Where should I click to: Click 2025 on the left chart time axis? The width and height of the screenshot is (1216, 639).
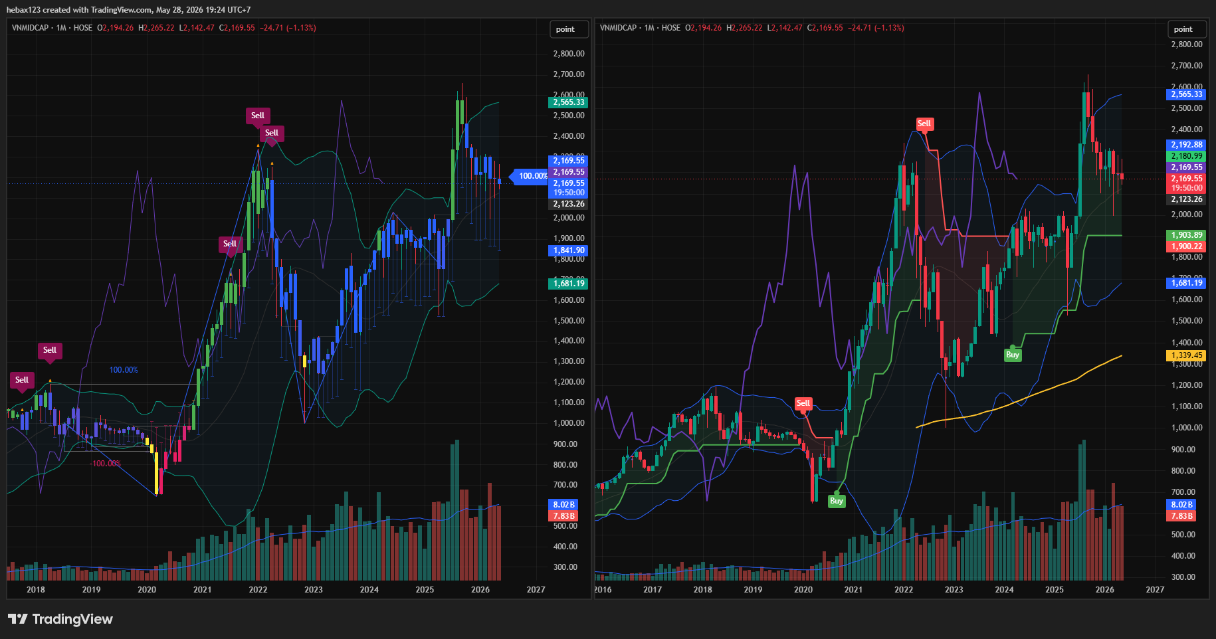(425, 590)
